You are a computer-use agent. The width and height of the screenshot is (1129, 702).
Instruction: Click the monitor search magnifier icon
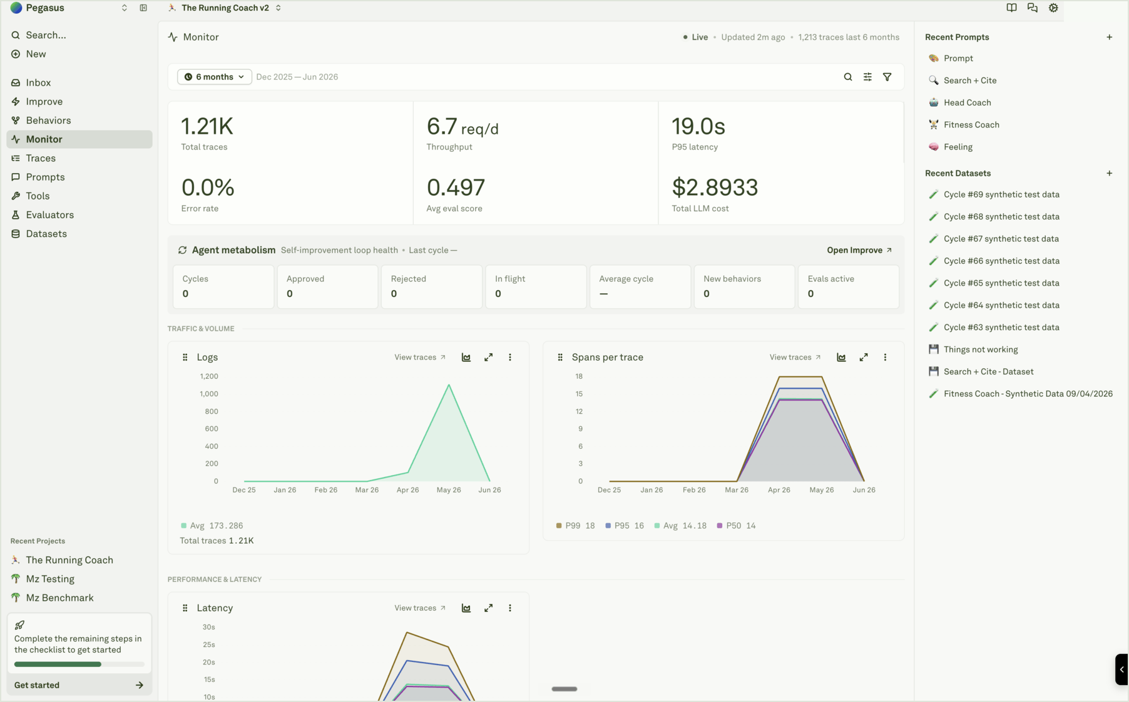click(848, 77)
